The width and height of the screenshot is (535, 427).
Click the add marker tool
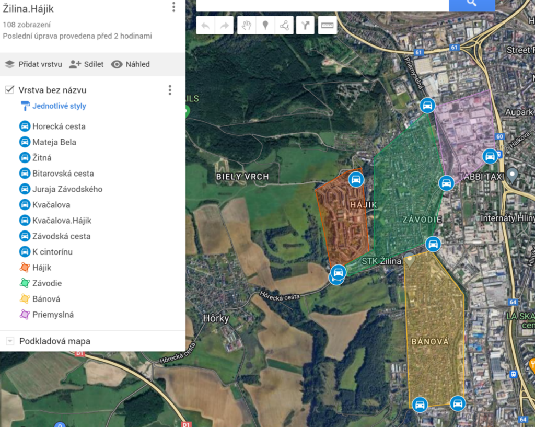(x=265, y=25)
